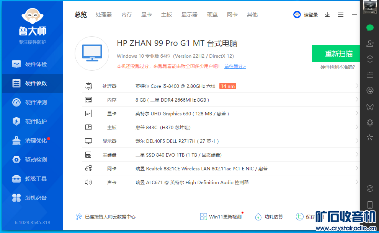Click the 保存 save icon at bottom
This screenshot has width=379, height=233.
click(299, 217)
